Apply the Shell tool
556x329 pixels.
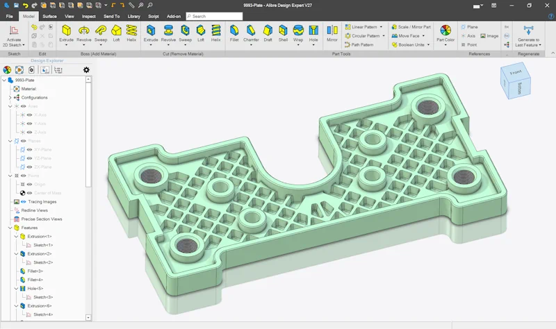click(283, 33)
